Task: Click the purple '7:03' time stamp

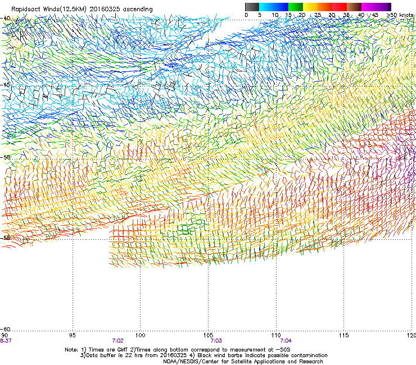Action: point(216,341)
